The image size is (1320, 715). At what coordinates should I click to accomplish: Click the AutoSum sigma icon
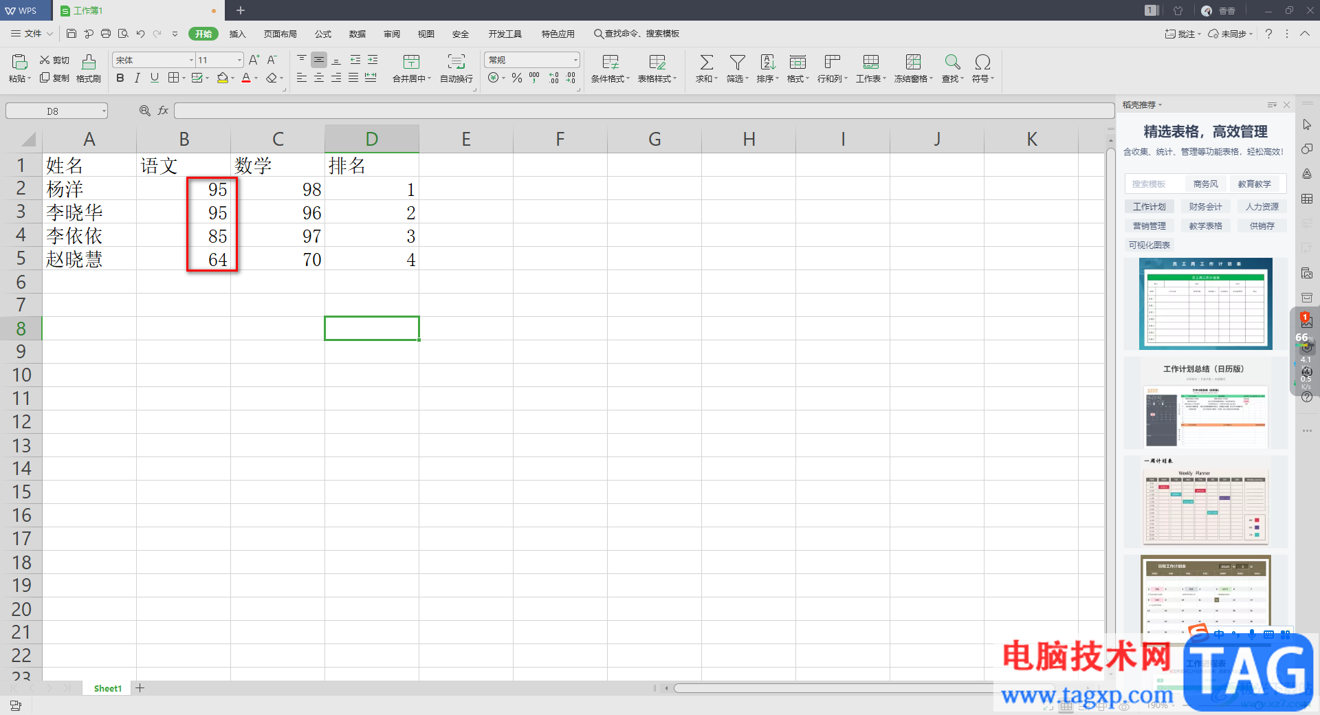click(706, 63)
